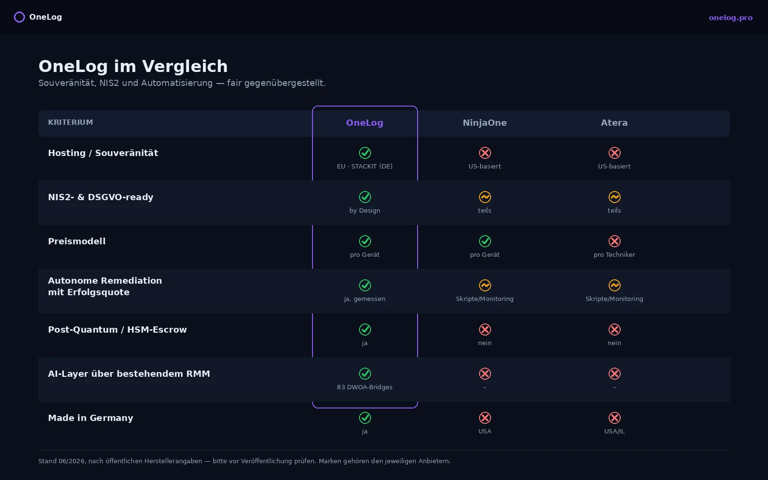This screenshot has width=768, height=480.
Task: Click Atera's red cross for Made in Germany
Action: (x=614, y=418)
